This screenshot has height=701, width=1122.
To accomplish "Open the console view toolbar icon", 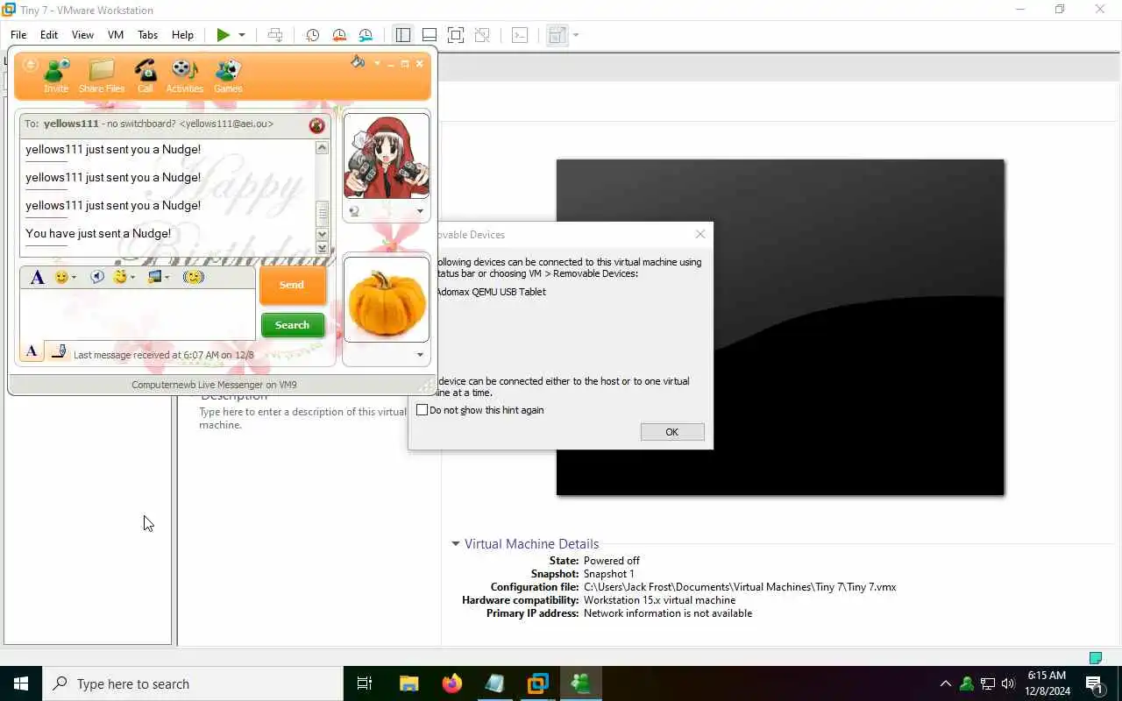I will 520,35.
